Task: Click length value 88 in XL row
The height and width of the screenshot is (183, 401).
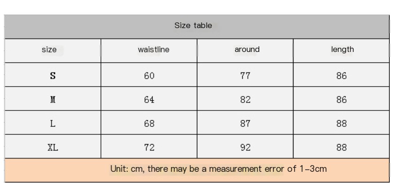Action: coord(342,147)
